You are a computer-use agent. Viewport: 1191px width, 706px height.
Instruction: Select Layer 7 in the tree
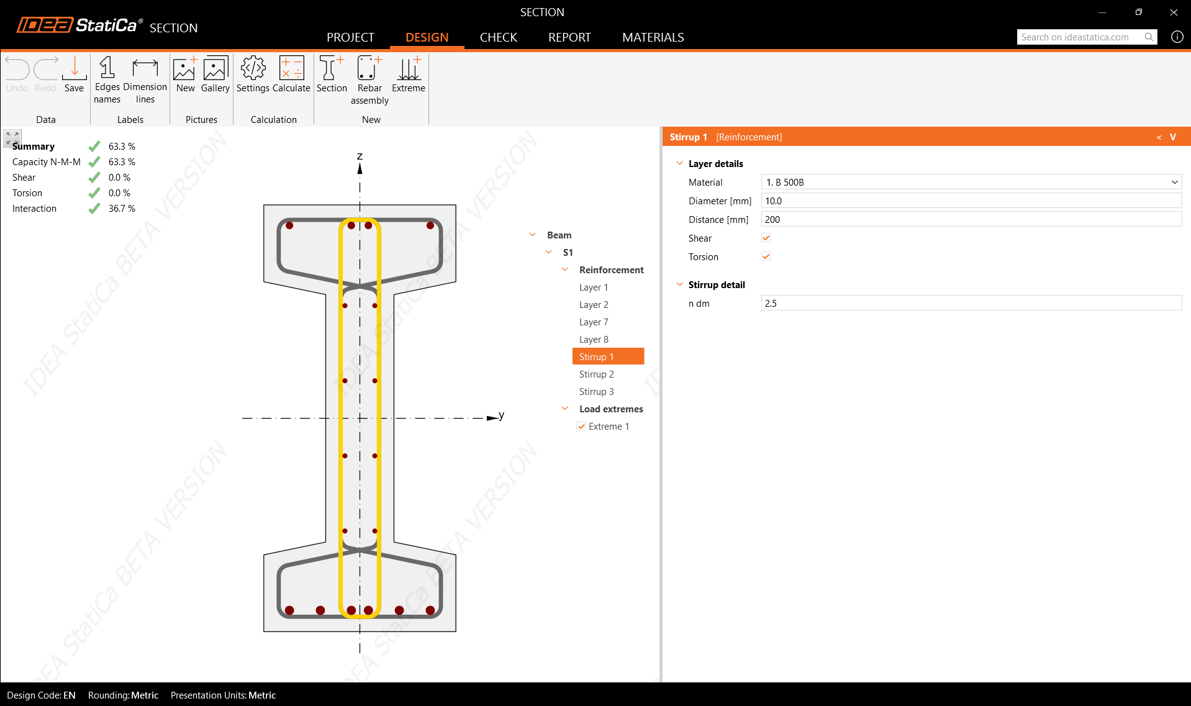(594, 322)
